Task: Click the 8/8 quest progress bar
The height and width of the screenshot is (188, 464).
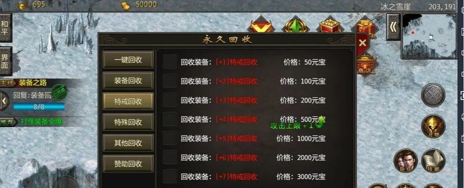Action: click(x=39, y=107)
